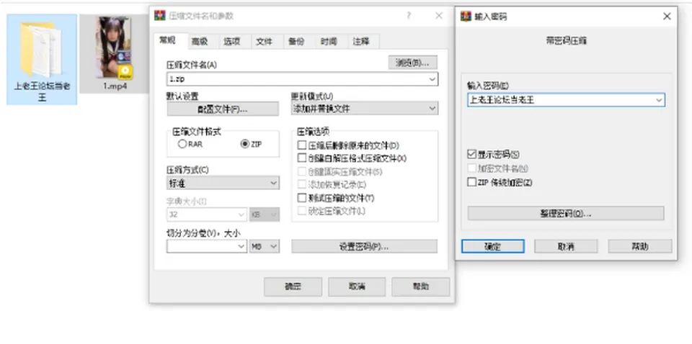This screenshot has height=344, width=692.
Task: Switch to the 选项 tab
Action: pos(232,42)
